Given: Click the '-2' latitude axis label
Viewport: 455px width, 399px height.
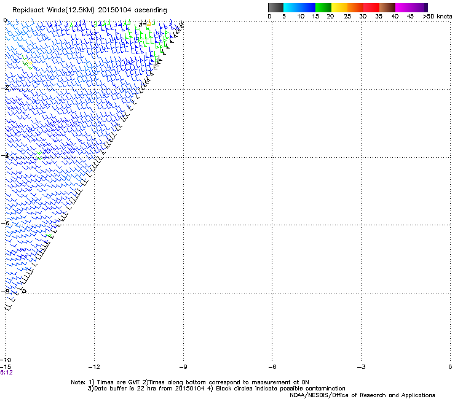Looking at the screenshot, I should tap(5, 88).
